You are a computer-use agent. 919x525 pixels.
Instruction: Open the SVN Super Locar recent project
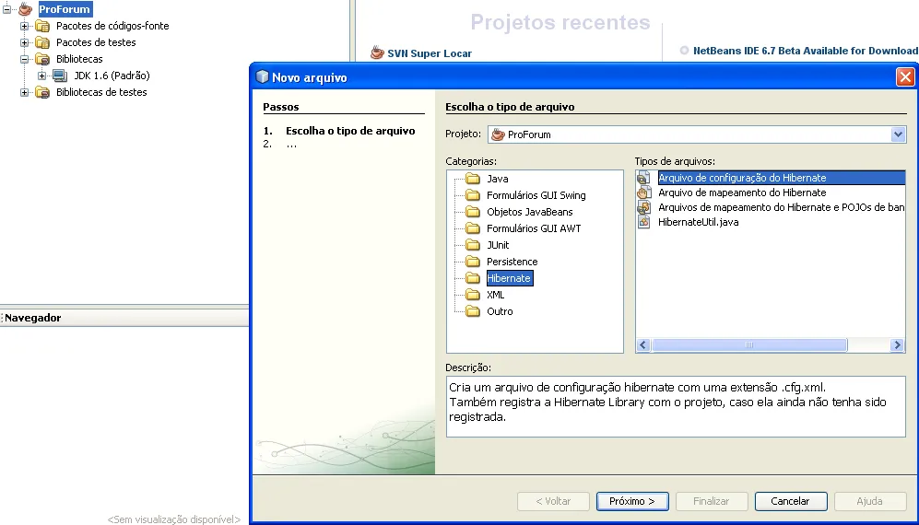429,53
